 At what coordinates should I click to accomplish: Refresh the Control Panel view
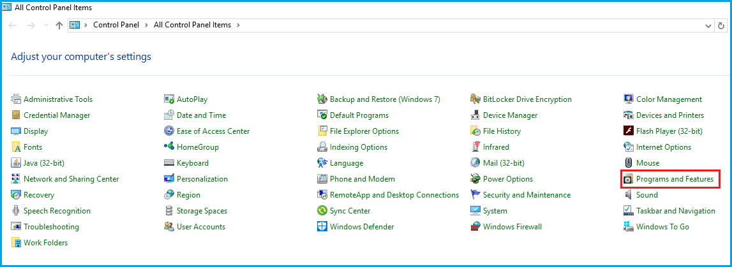coord(722,25)
